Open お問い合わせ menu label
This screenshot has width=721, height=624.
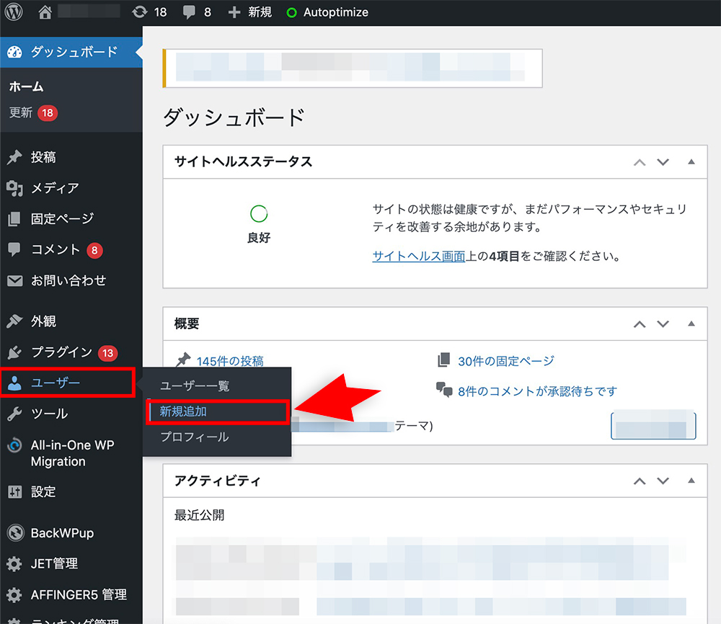[68, 280]
